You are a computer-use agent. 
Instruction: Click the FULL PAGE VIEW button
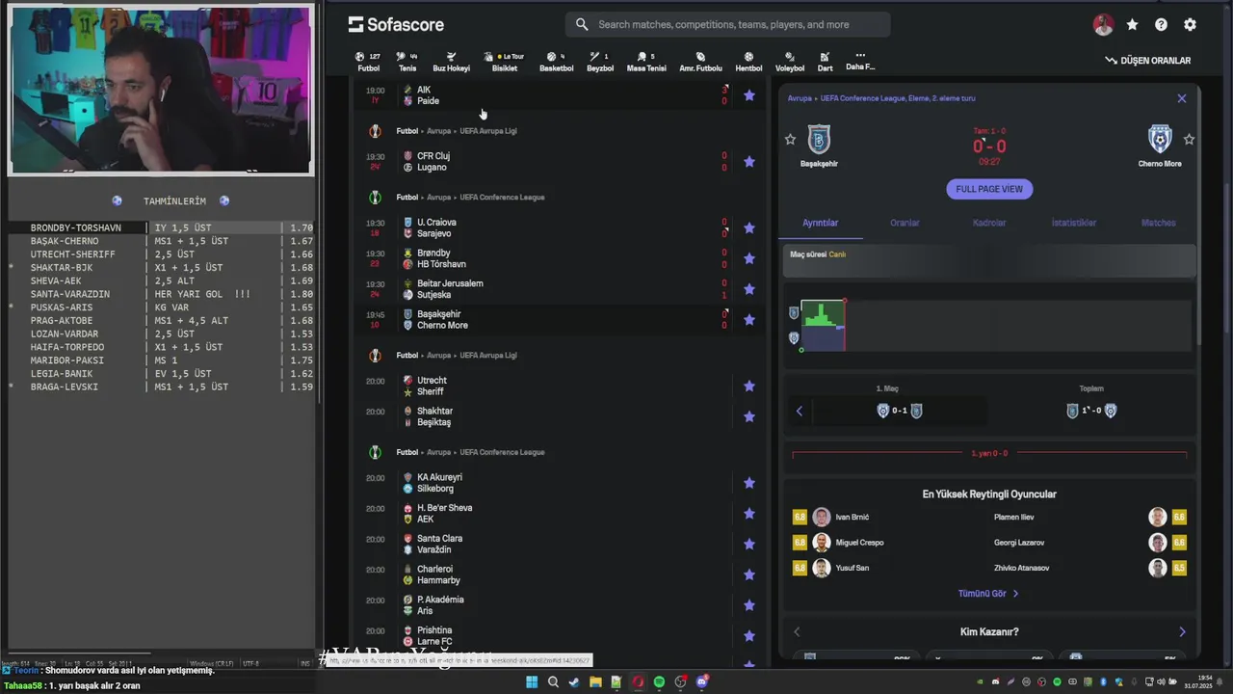[989, 189]
